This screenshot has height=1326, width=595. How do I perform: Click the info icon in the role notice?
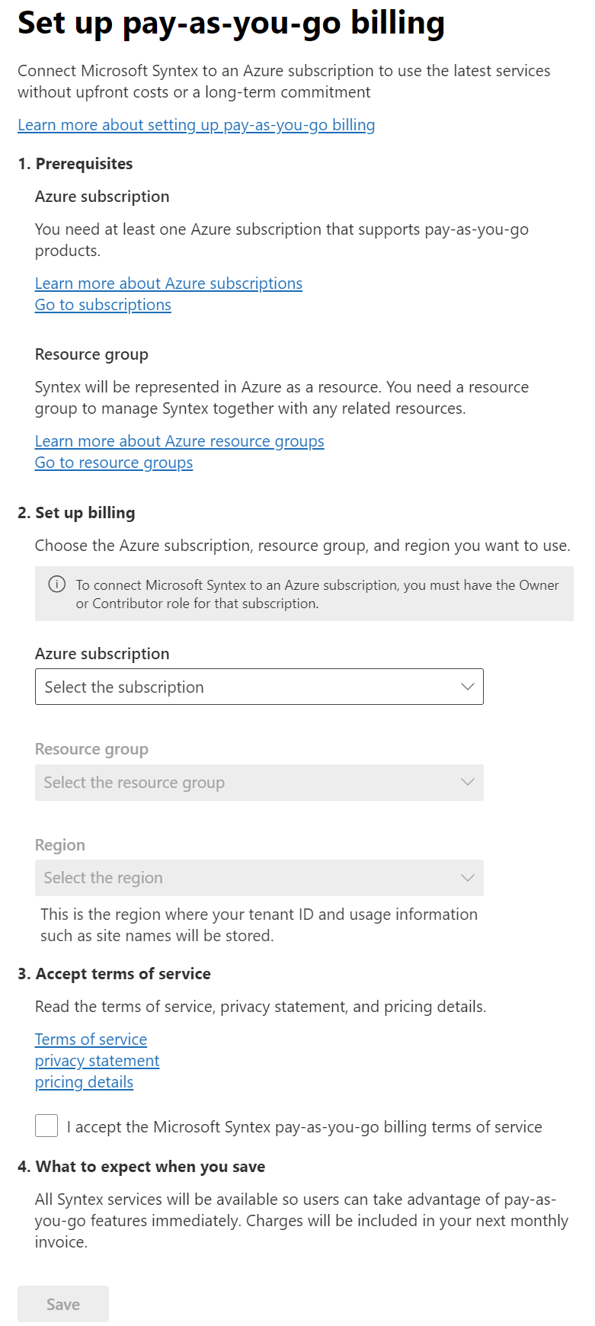[56, 585]
